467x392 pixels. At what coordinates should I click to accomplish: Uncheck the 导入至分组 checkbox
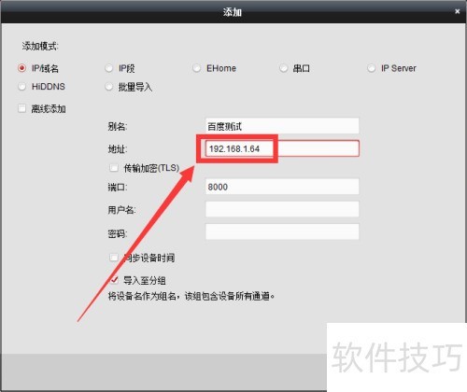click(x=114, y=280)
